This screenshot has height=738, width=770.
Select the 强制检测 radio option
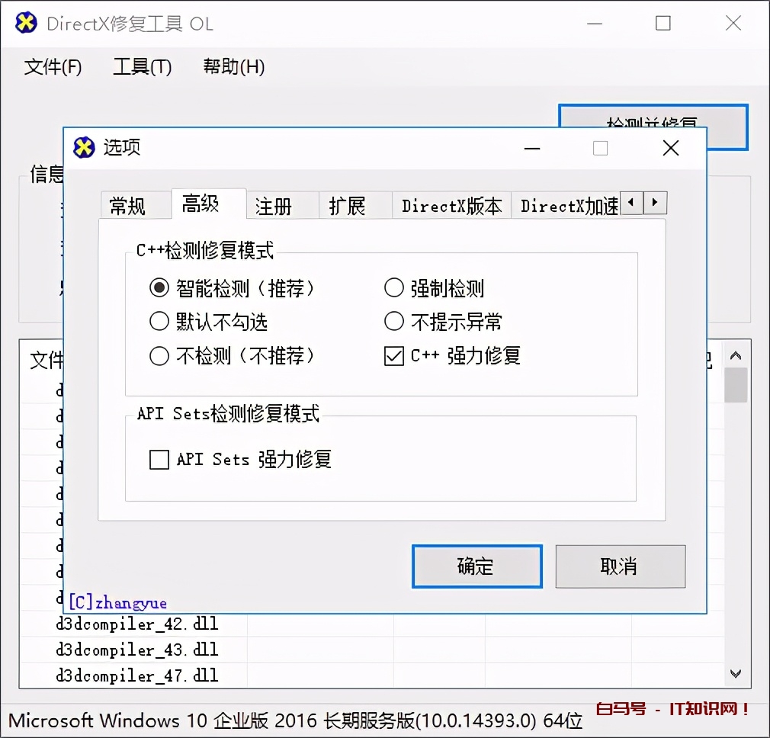(x=394, y=288)
